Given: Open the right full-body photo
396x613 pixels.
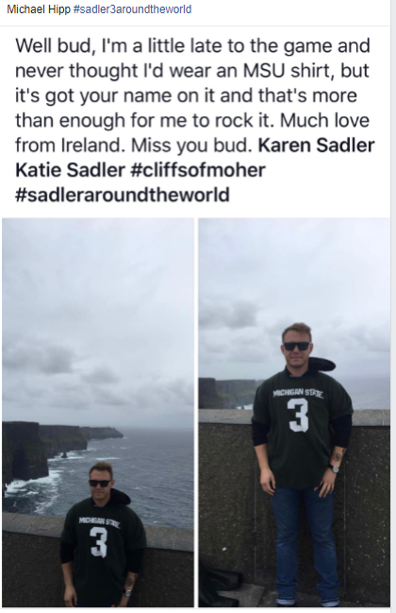Looking at the screenshot, I should [x=294, y=413].
